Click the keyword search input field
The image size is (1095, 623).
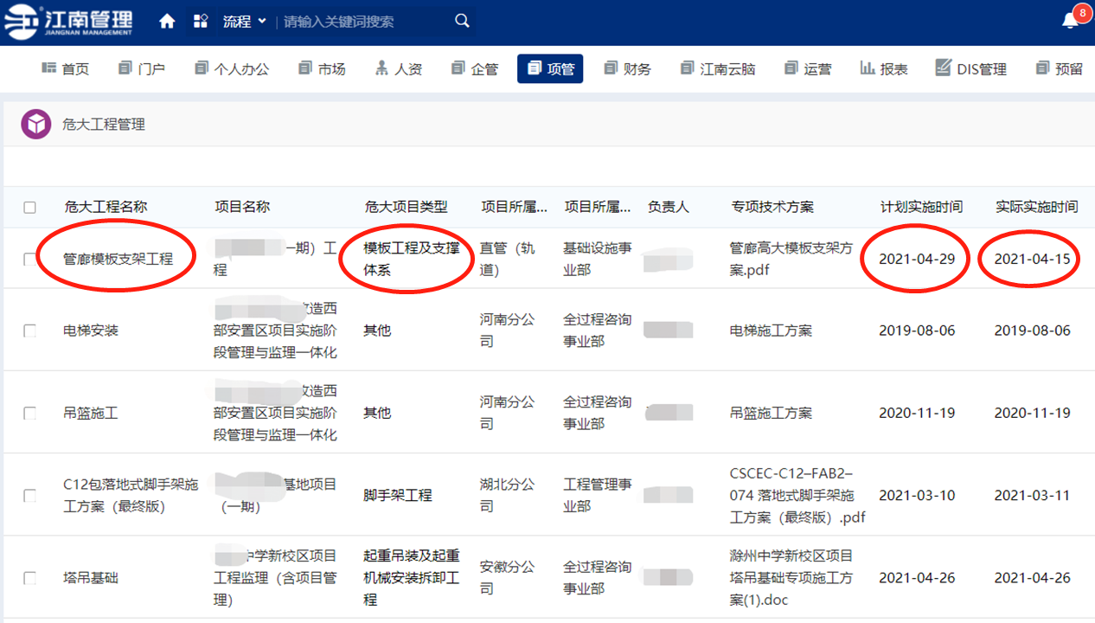(363, 22)
